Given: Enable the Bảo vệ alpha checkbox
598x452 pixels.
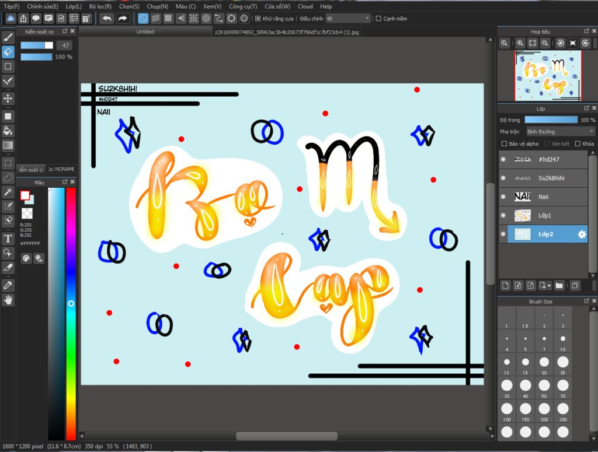Looking at the screenshot, I should 504,143.
